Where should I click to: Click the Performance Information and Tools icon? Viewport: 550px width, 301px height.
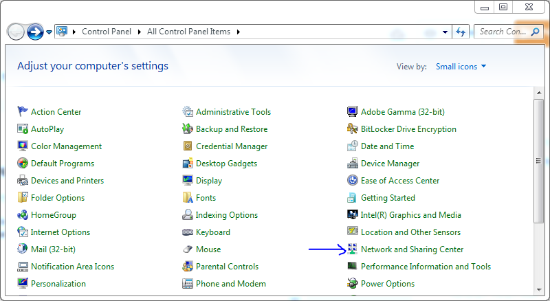352,266
